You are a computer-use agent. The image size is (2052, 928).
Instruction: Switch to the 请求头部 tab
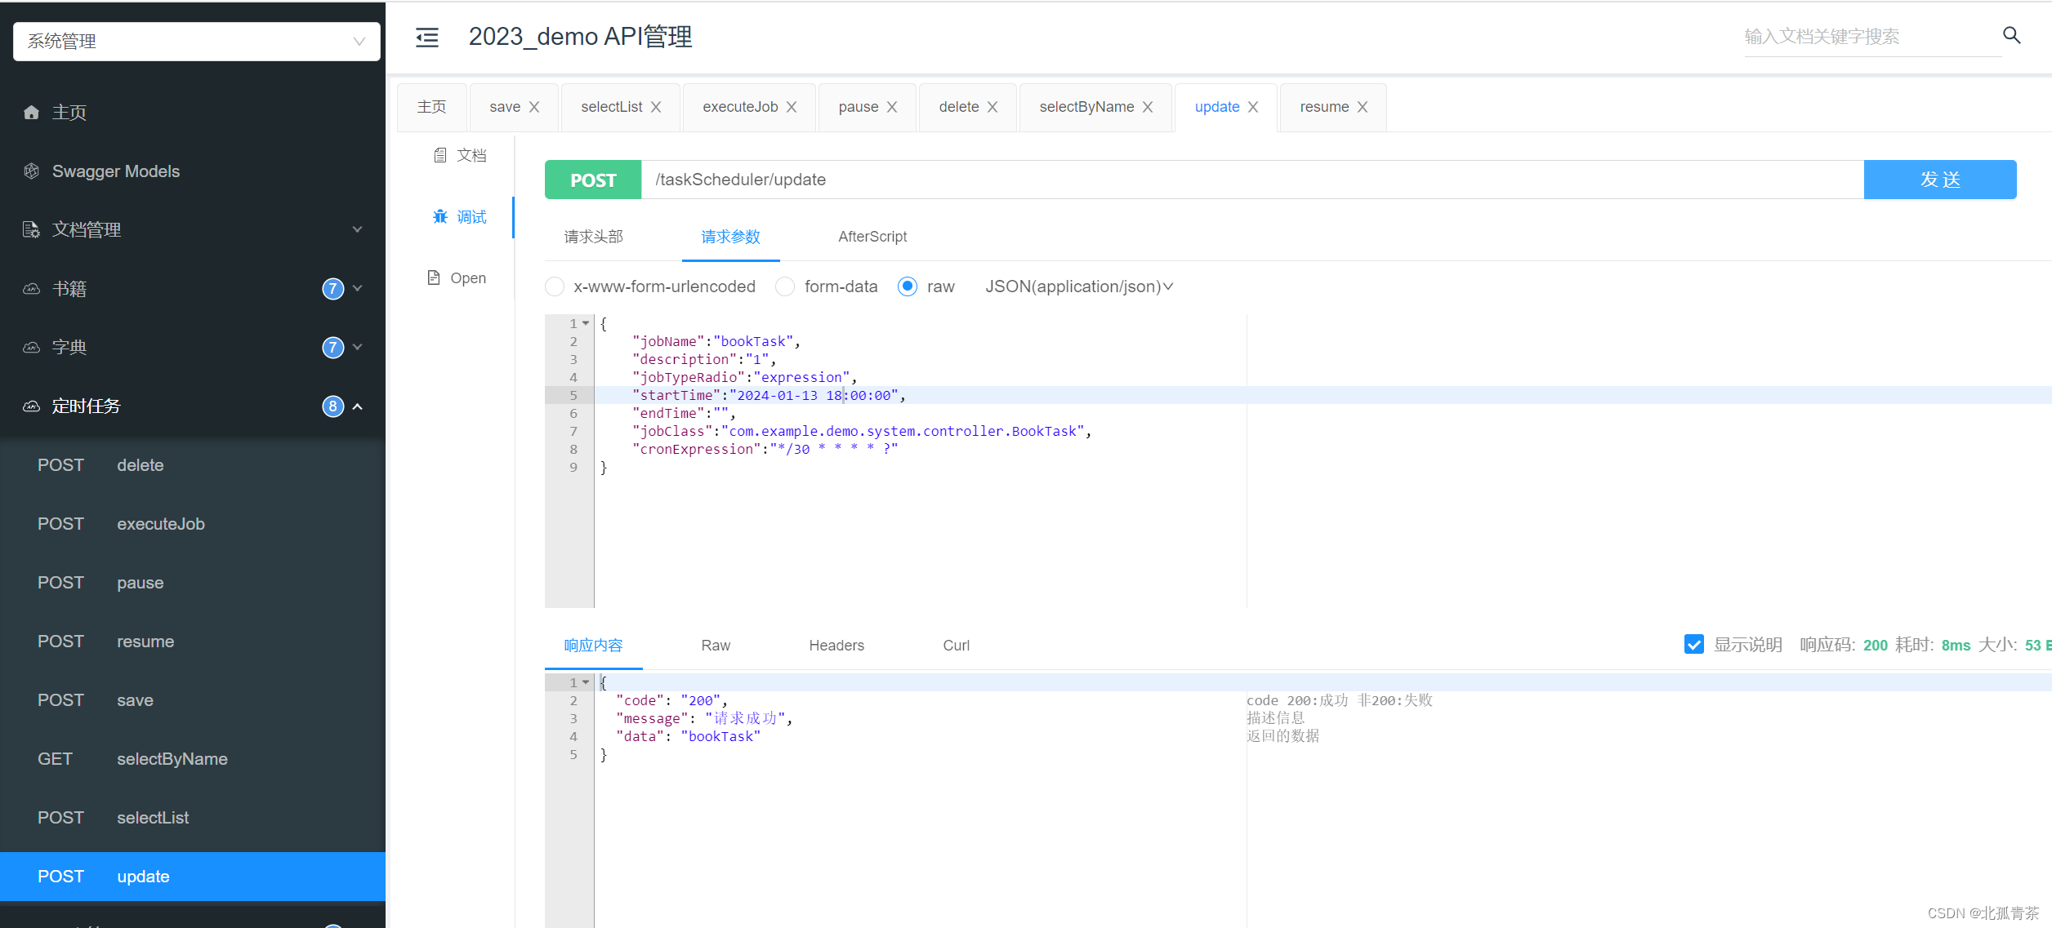[x=593, y=237]
